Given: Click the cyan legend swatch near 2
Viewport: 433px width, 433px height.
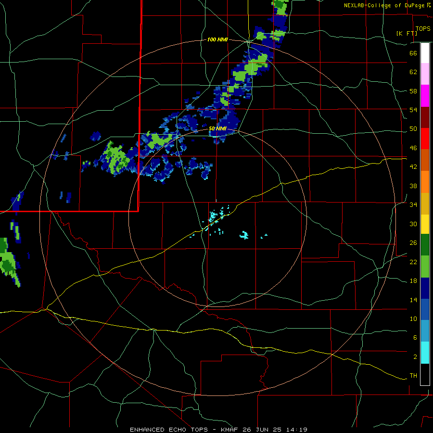Looking at the screenshot, I should 425,353.
